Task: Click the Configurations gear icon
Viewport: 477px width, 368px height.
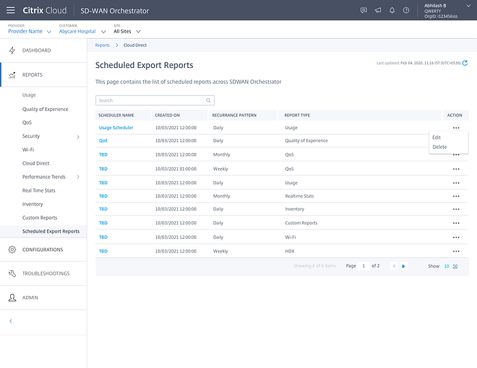Action: point(12,250)
